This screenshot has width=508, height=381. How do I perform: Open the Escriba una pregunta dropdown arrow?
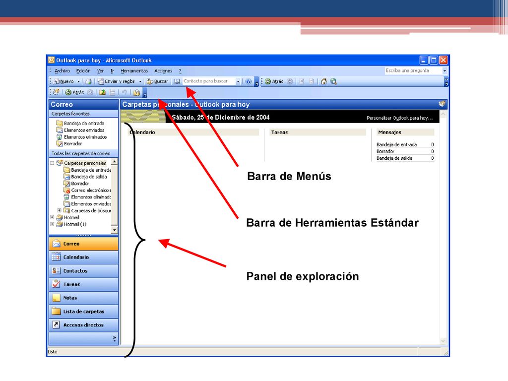coord(444,70)
